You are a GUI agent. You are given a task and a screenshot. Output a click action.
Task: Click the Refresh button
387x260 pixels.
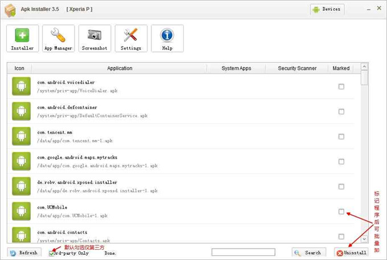[x=24, y=253]
